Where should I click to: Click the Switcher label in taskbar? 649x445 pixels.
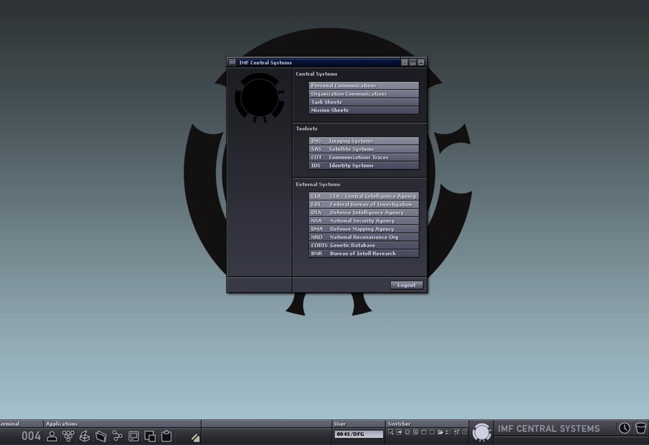[x=399, y=424]
